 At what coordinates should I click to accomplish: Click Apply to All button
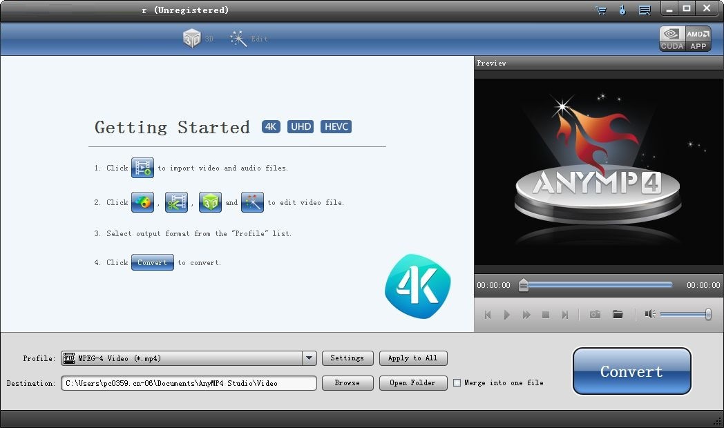tap(413, 358)
